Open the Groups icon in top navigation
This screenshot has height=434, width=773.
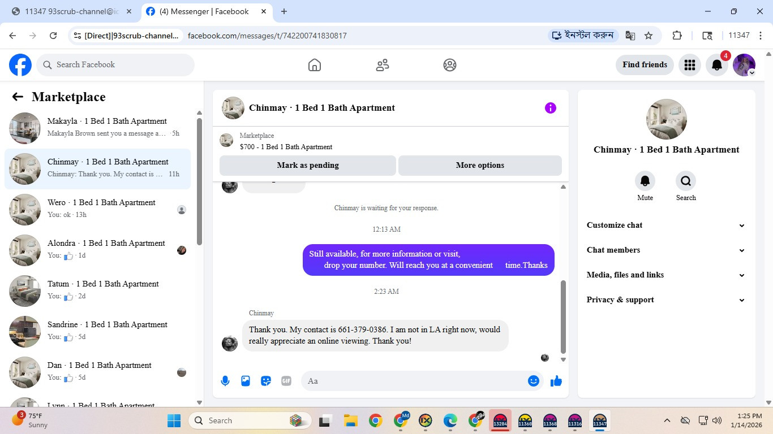coord(450,65)
